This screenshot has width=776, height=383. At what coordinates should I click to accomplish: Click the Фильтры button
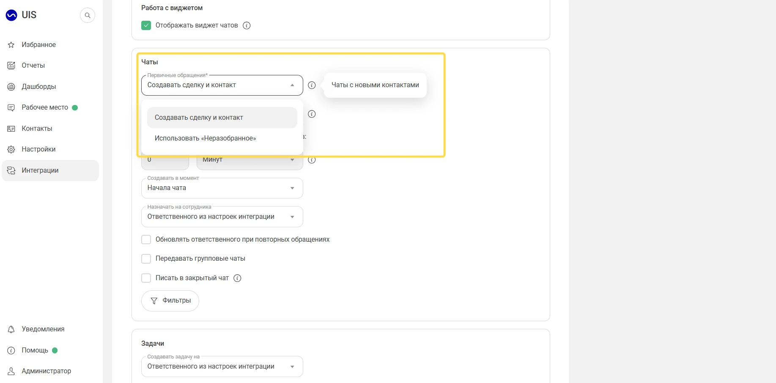click(170, 301)
